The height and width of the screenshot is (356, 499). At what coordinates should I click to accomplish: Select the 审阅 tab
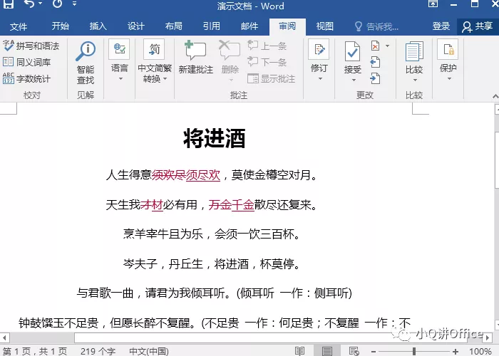(287, 26)
